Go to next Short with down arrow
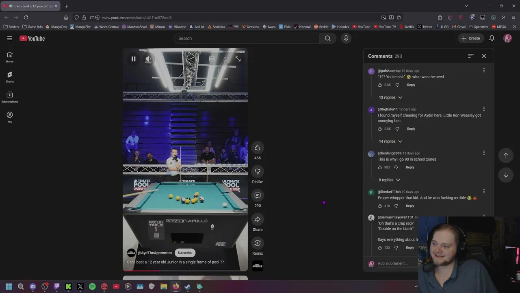Image resolution: width=520 pixels, height=293 pixels. click(x=506, y=175)
